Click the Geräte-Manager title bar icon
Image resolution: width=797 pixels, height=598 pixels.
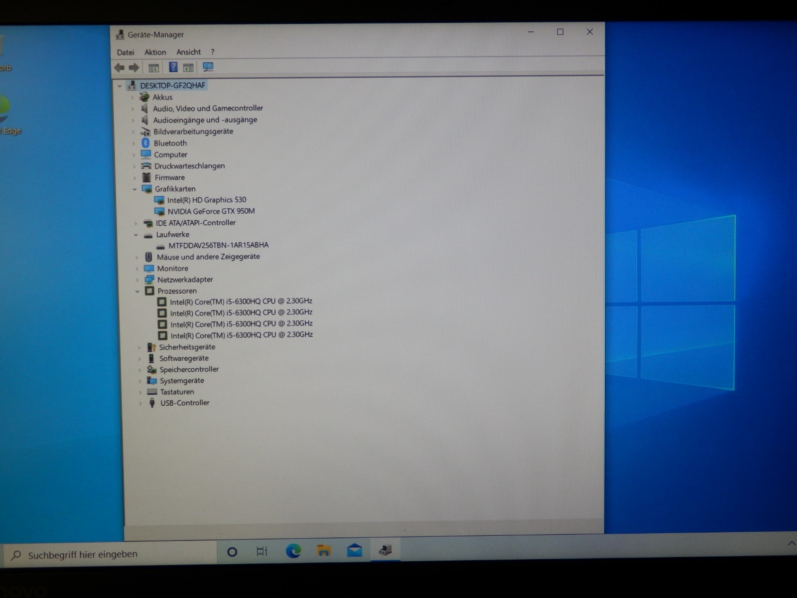[120, 35]
